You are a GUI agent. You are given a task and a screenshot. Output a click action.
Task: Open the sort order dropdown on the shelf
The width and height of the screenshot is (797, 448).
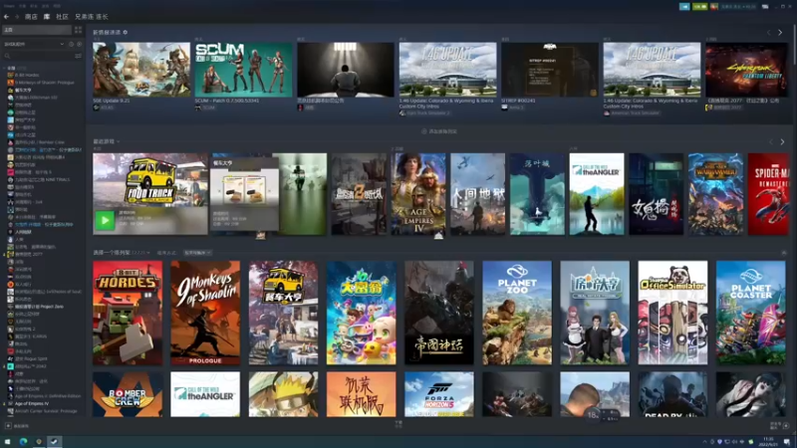pyautogui.click(x=197, y=253)
